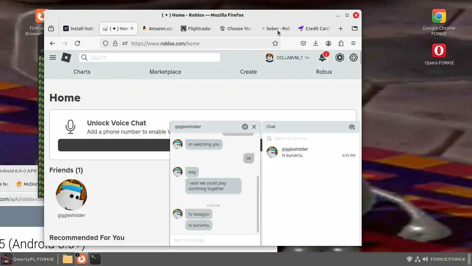
Task: Open the Firefox View icon
Action: pos(51,28)
